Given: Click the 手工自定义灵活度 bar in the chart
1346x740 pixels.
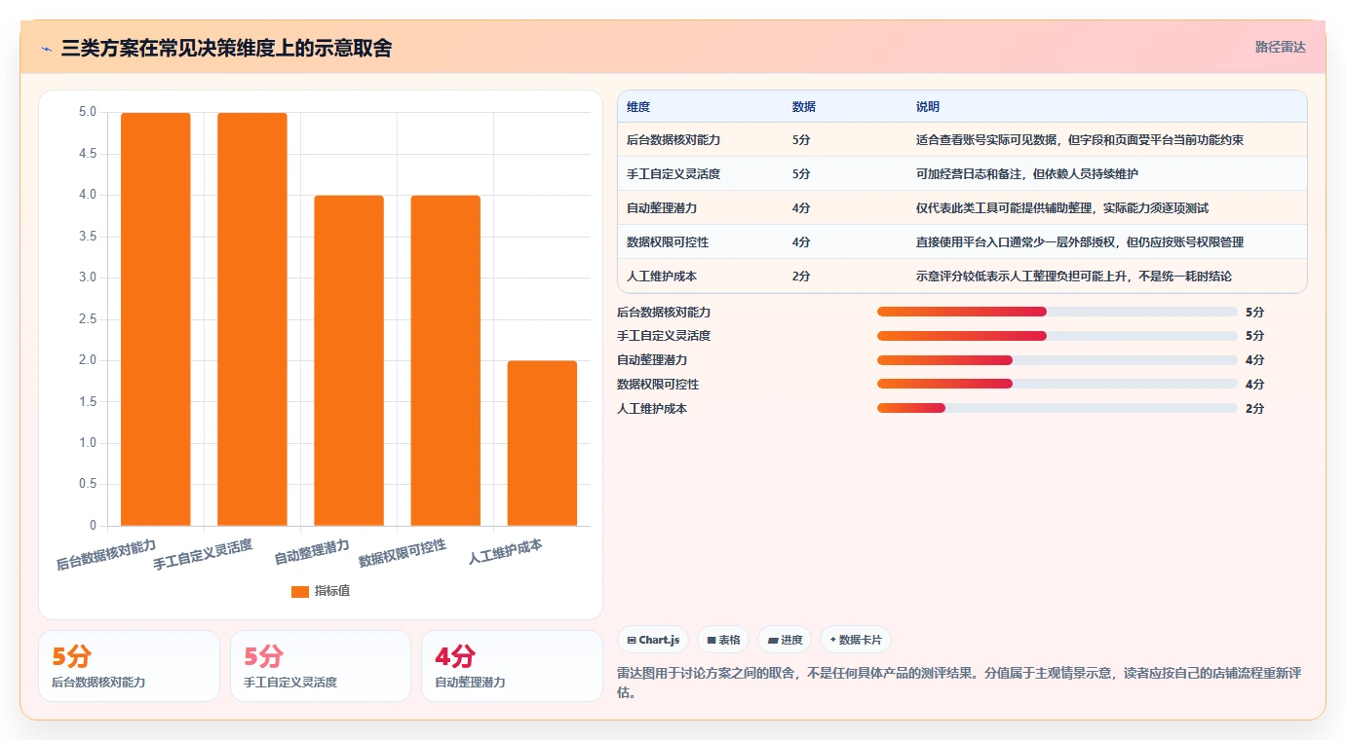Looking at the screenshot, I should point(251,319).
